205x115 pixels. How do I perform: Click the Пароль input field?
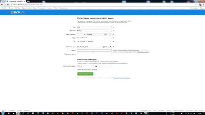pyautogui.click(x=94, y=50)
